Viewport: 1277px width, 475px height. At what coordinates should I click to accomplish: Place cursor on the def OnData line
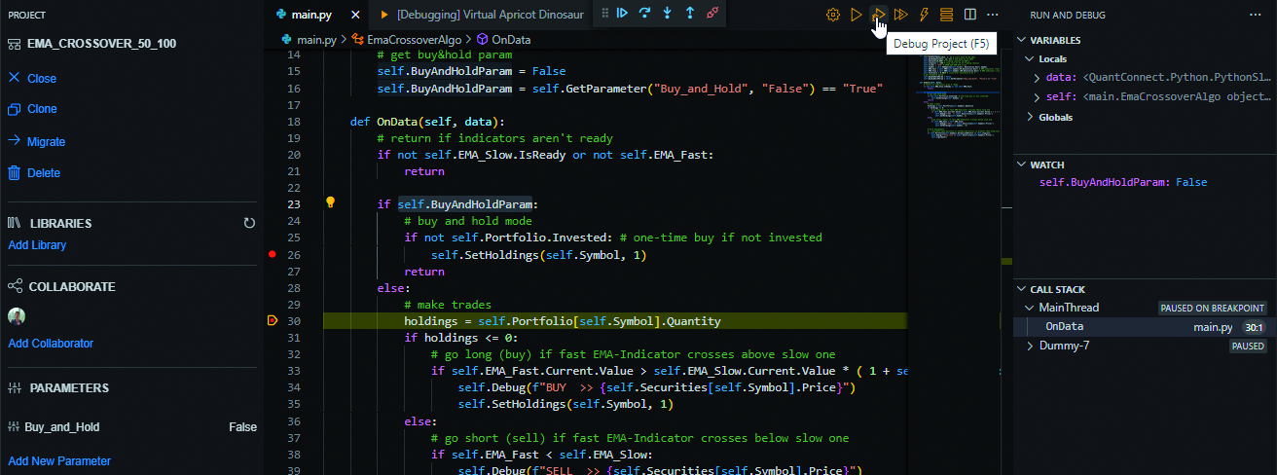(427, 122)
